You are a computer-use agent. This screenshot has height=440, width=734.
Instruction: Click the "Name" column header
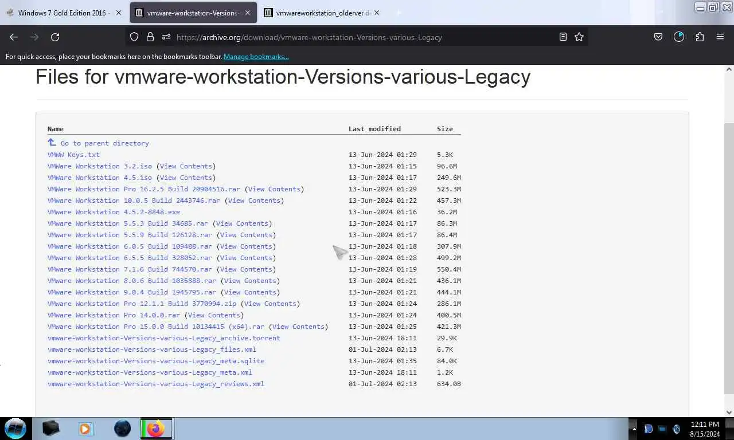coord(56,129)
